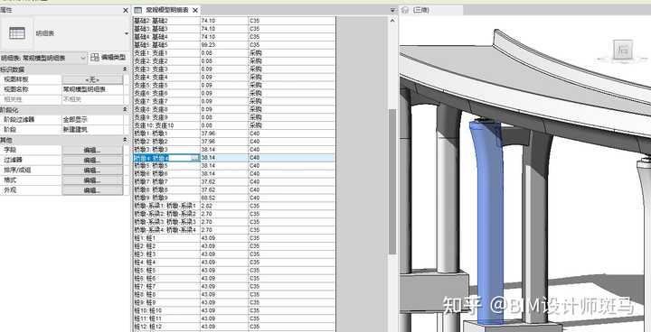Click the 编辑类型 button
651x332 pixels.
click(109, 58)
